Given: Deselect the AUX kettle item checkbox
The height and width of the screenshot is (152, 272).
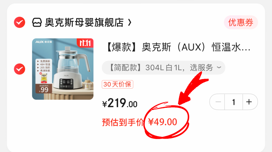Looking at the screenshot, I should [x=19, y=69].
